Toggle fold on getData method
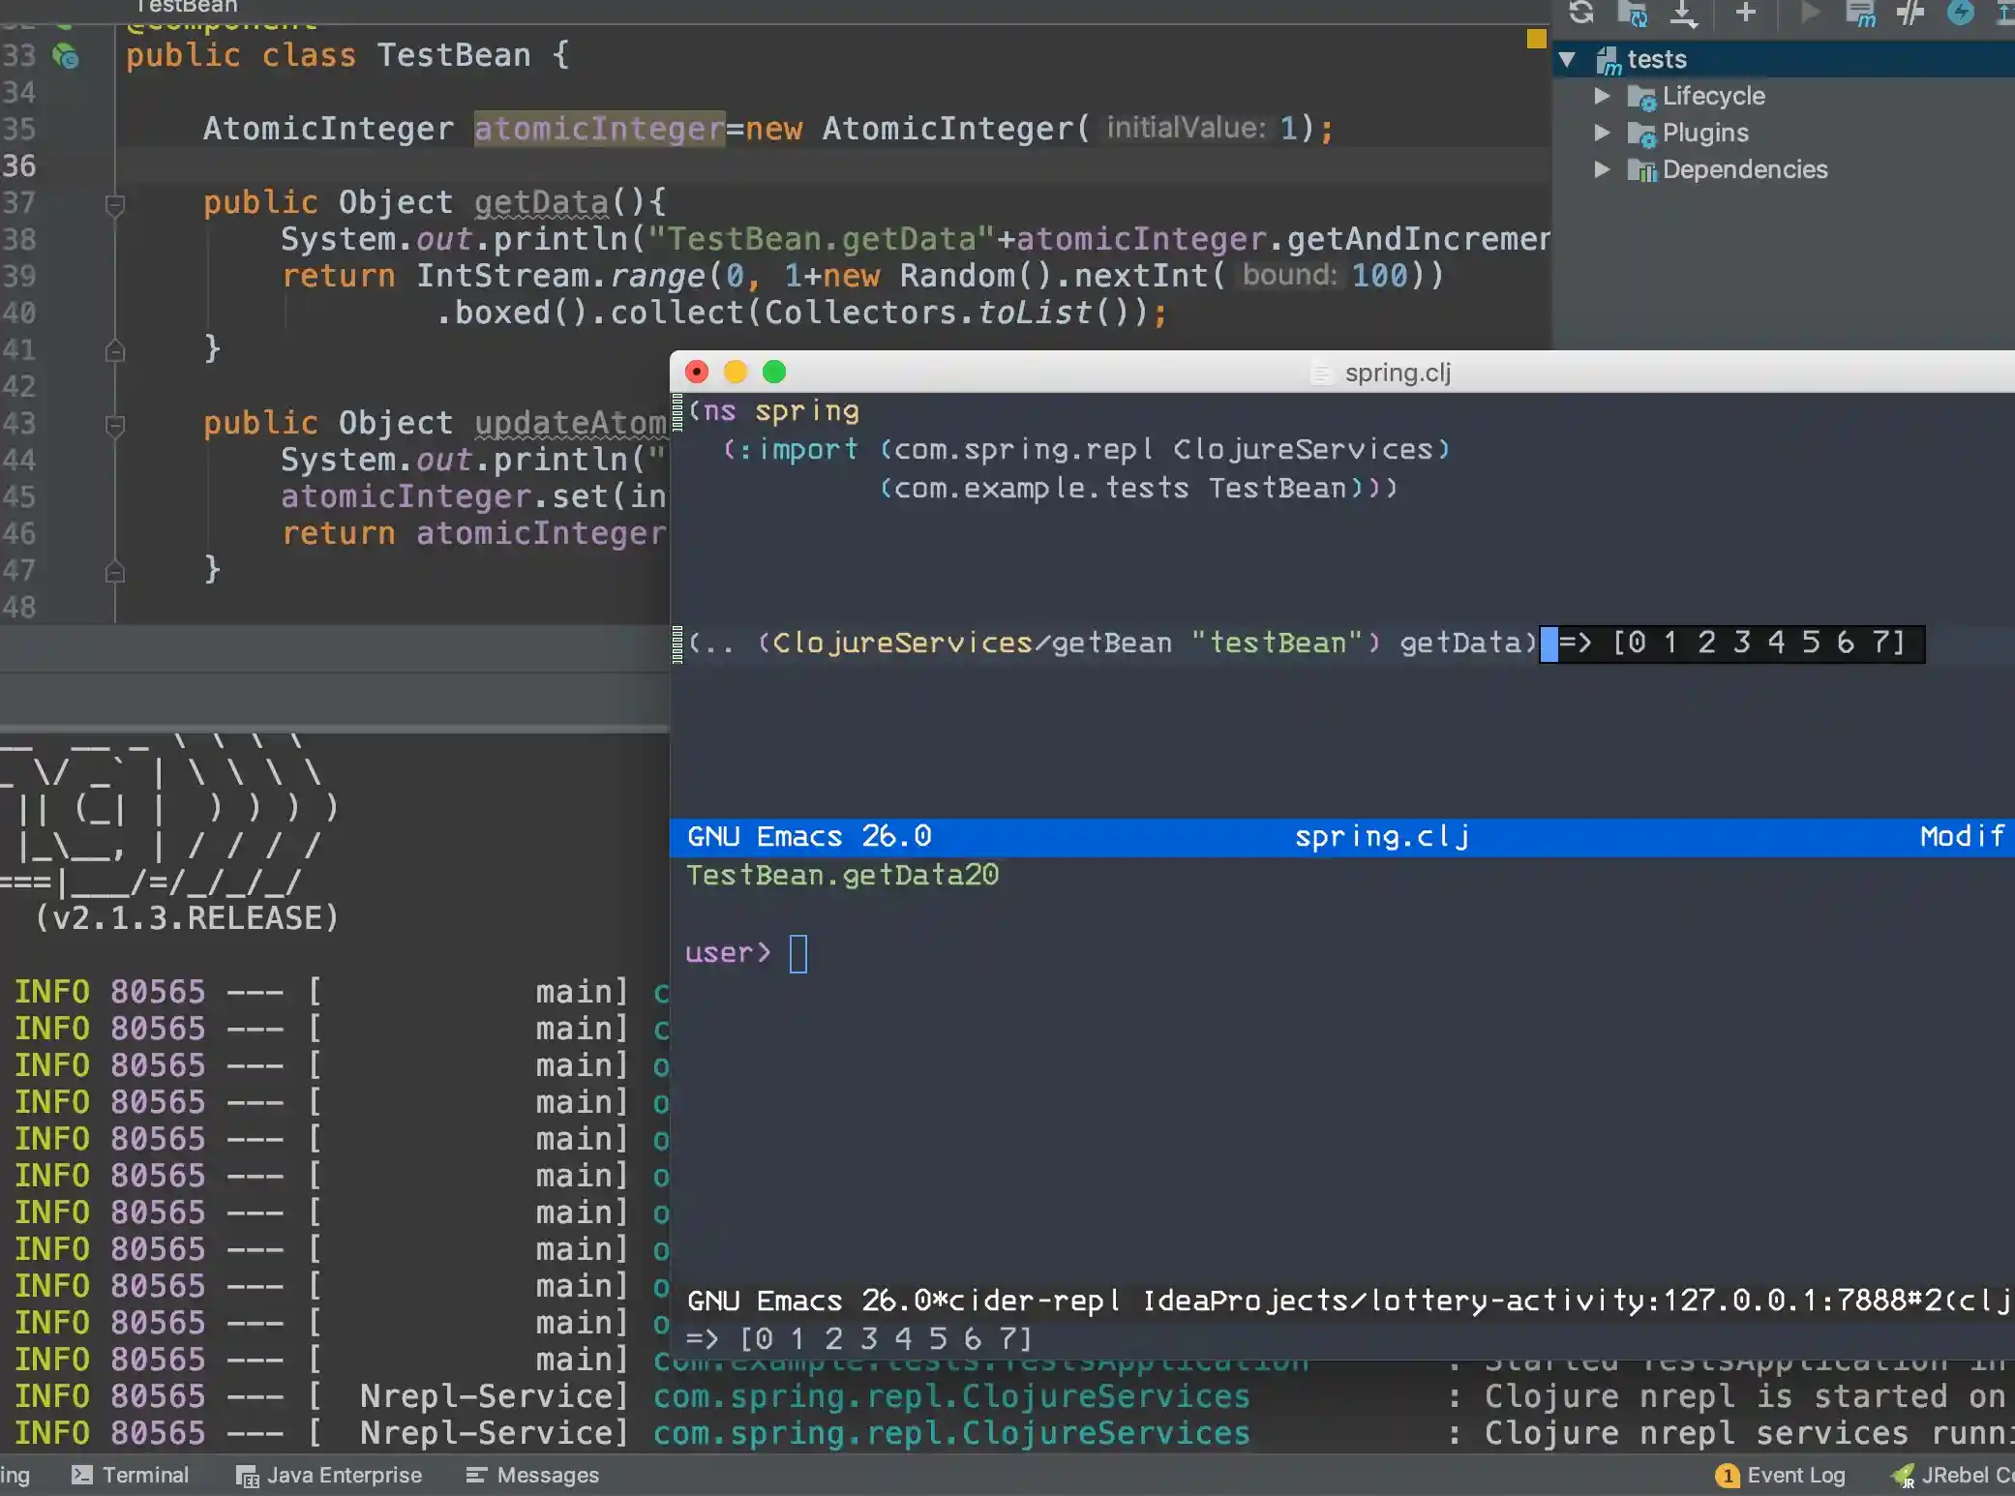Screen dimensions: 2015x1496 click(x=114, y=204)
